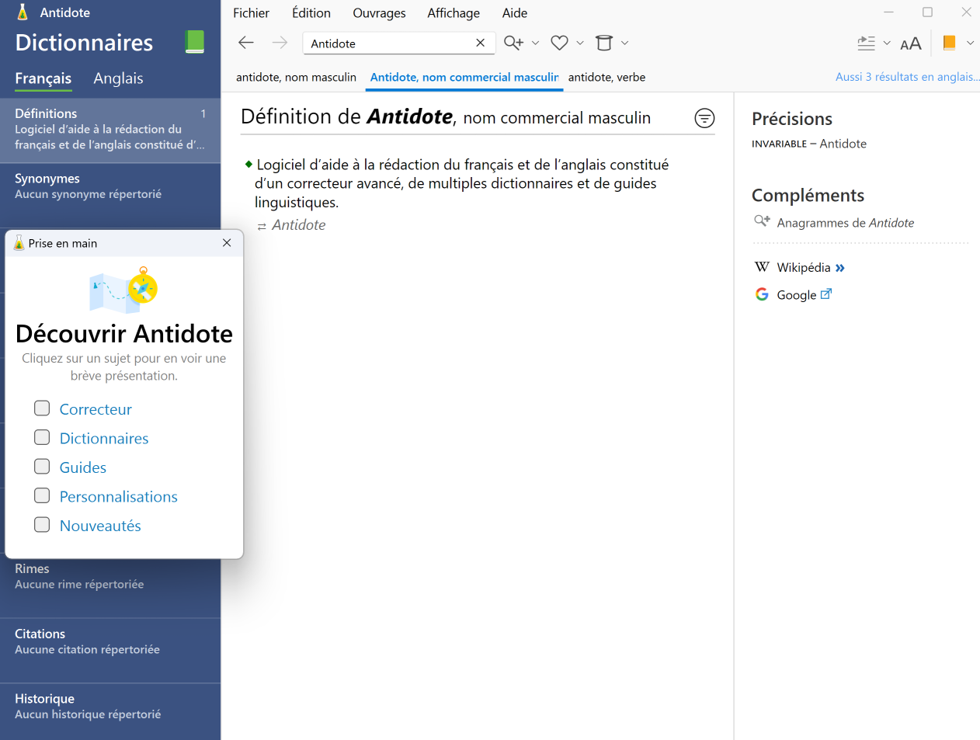Switch to the Anglais tab
The height and width of the screenshot is (740, 980).
click(x=118, y=78)
